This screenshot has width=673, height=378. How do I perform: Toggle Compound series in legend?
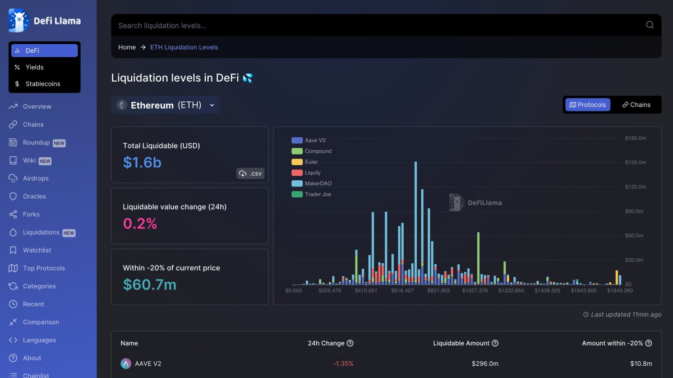312,151
